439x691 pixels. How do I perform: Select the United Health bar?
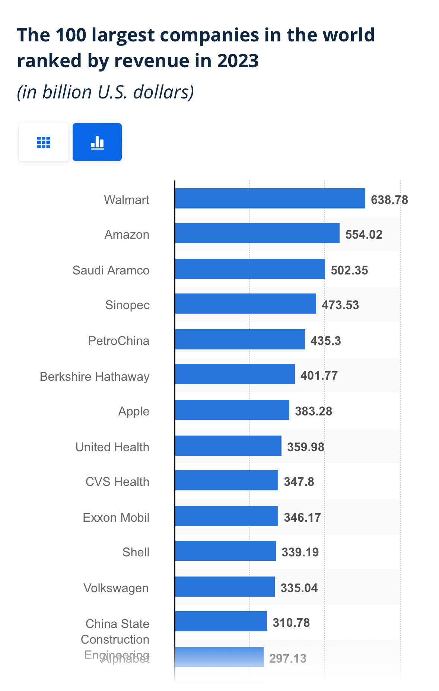pyautogui.click(x=228, y=446)
